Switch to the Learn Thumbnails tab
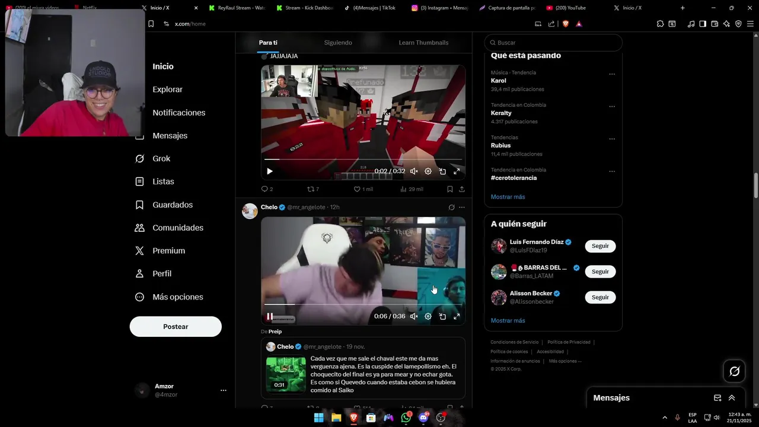Viewport: 759px width, 427px height. tap(423, 43)
